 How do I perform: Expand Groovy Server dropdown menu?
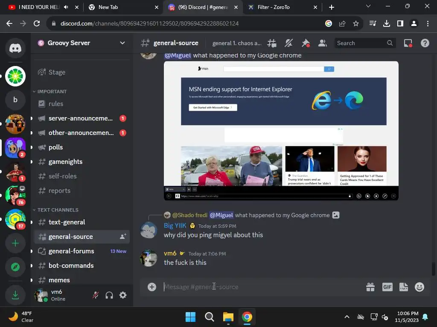122,43
